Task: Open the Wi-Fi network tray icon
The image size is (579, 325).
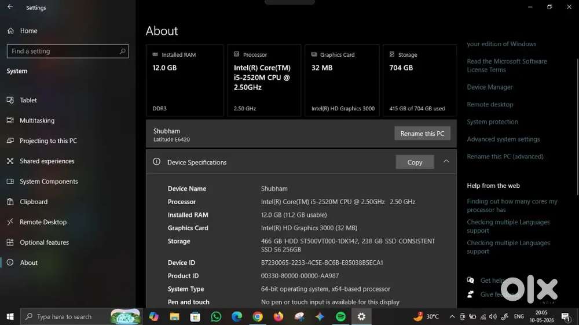Action: [x=483, y=316]
